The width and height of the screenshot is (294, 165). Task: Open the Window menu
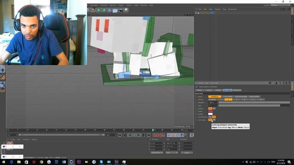point(144,5)
